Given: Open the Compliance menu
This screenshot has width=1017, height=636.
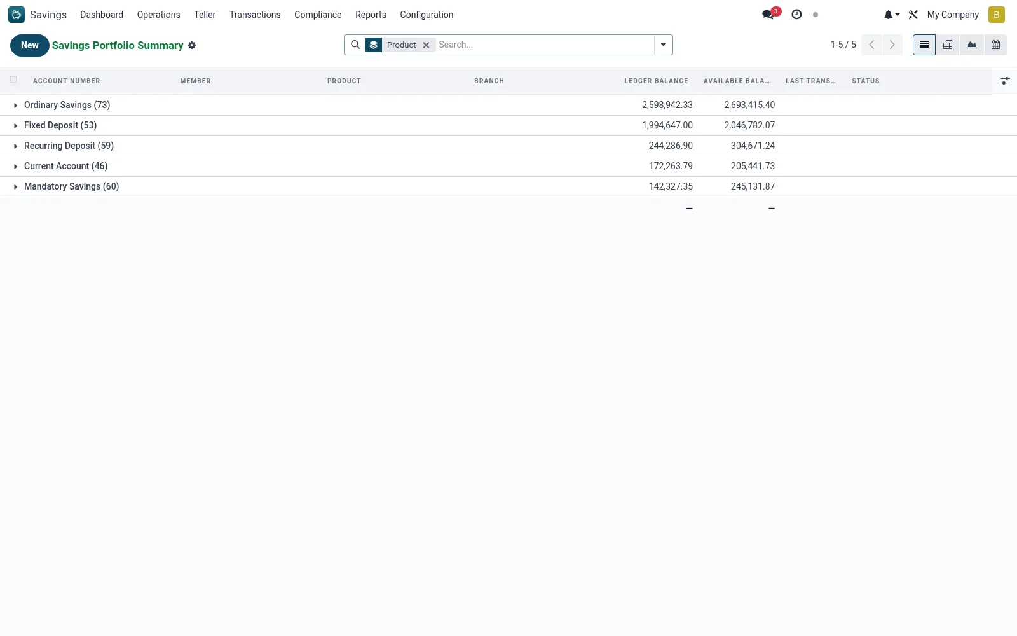Looking at the screenshot, I should tap(318, 14).
